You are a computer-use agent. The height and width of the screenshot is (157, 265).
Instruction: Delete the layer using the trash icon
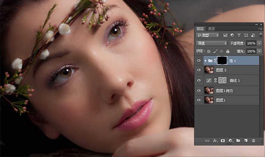click(254, 140)
